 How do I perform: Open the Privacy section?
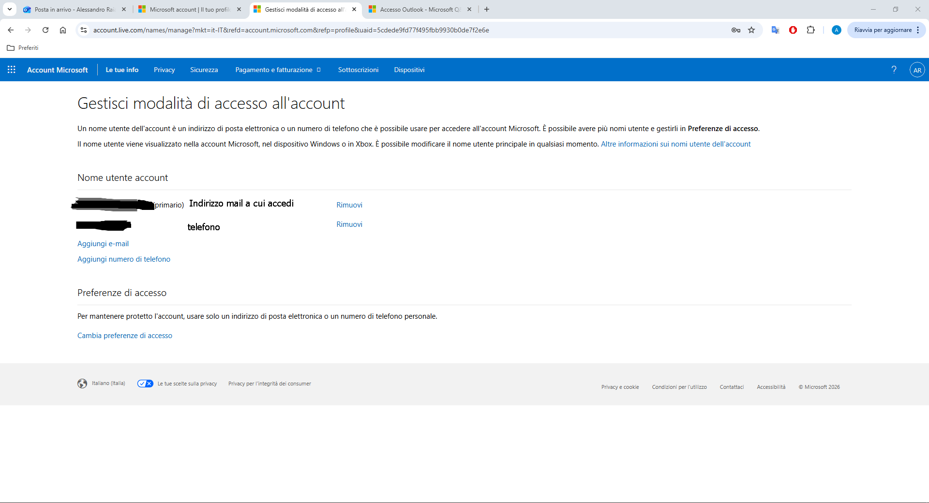[x=165, y=70]
